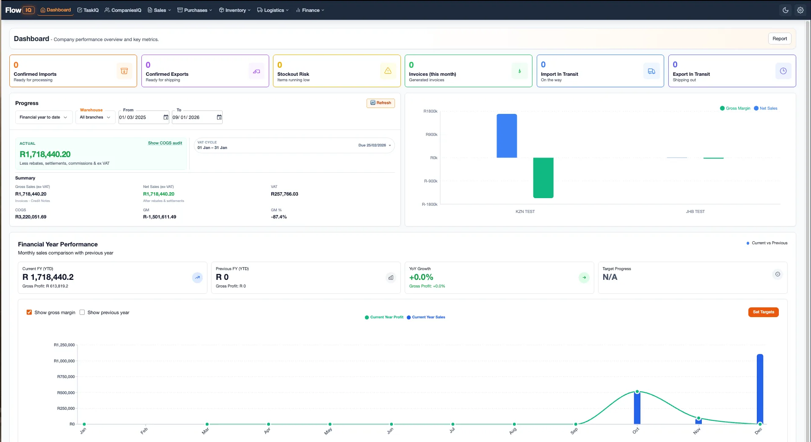Disable the Show gross margin checkbox

tap(29, 312)
